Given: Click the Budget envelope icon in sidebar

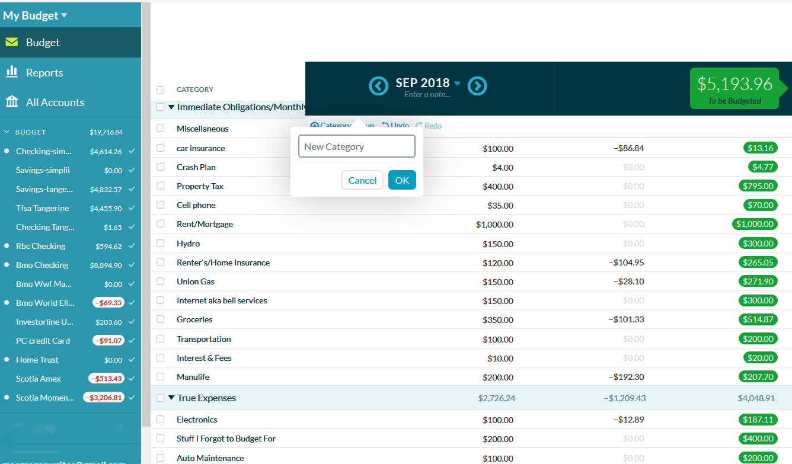Looking at the screenshot, I should click(x=12, y=42).
